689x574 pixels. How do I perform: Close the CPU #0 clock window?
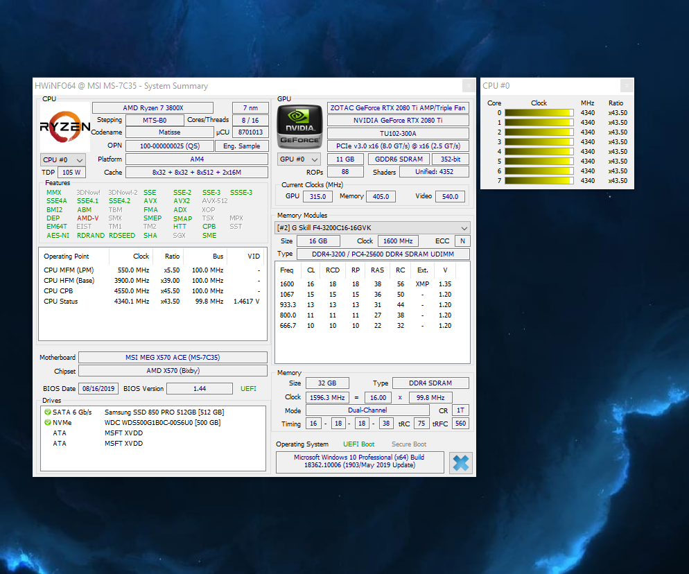(627, 85)
